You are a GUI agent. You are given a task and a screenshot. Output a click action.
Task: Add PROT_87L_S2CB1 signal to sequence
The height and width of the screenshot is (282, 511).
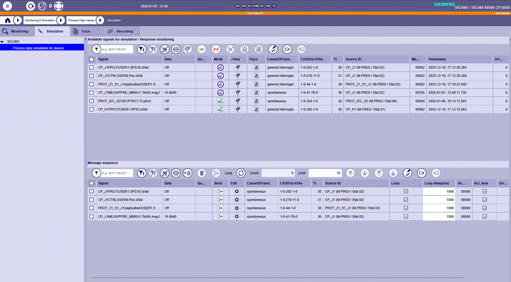(238, 101)
